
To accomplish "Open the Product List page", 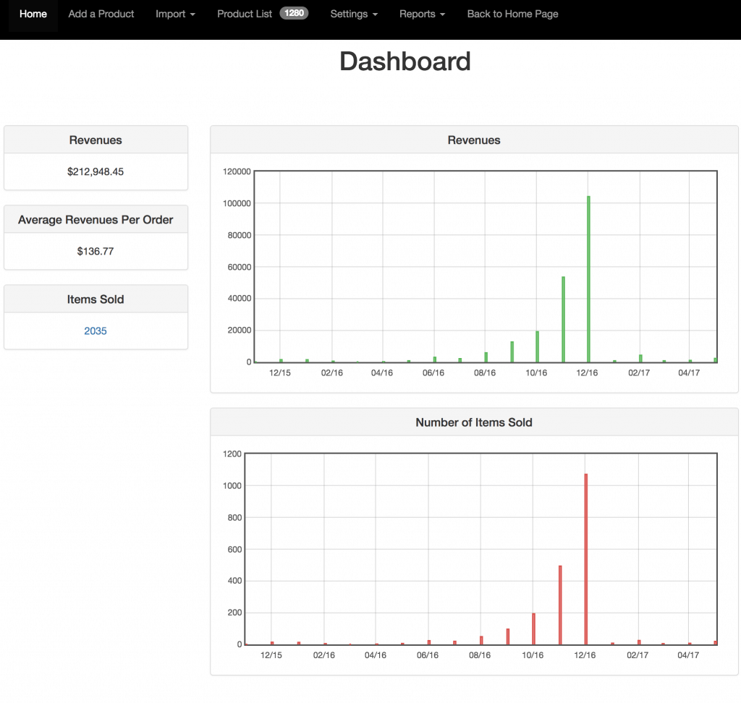I will 245,14.
